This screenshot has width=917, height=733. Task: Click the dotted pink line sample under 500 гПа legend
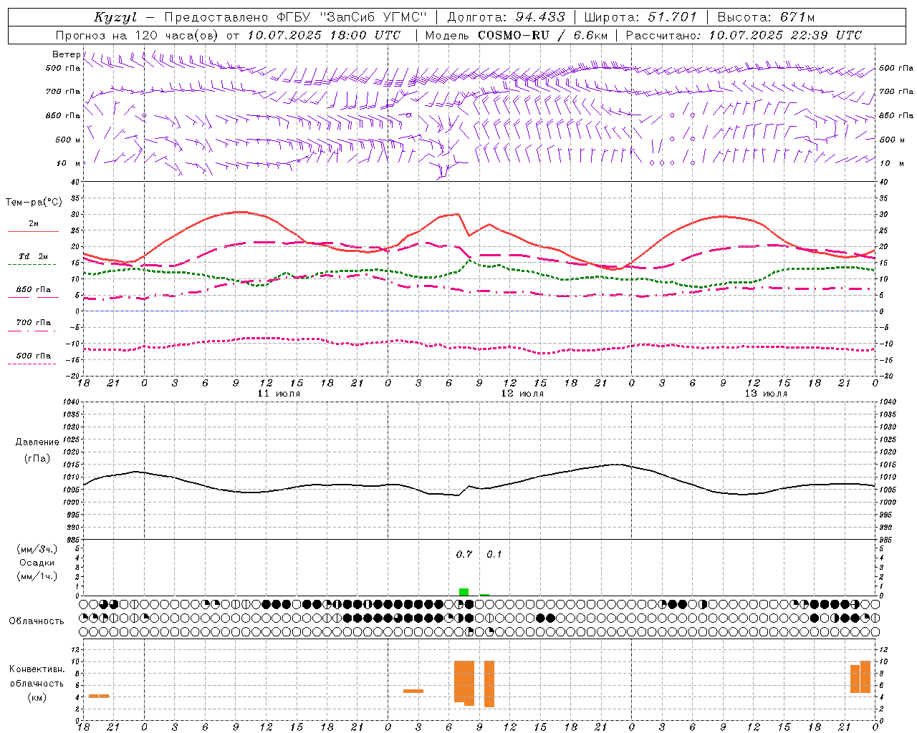[32, 364]
